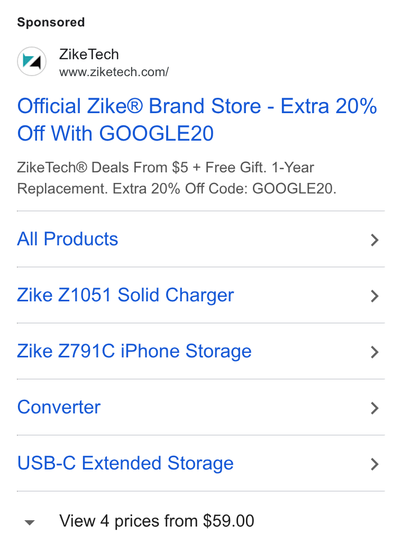The image size is (402, 553).
Task: Click the chevron arrow beside All Products
Action: click(x=374, y=240)
